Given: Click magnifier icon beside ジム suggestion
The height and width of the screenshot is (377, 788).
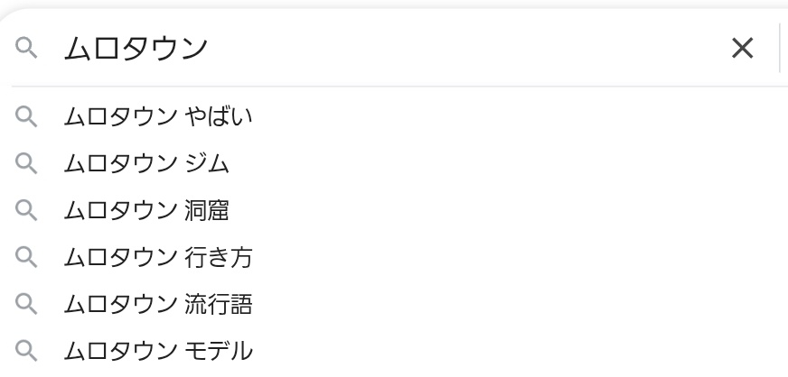Looking at the screenshot, I should tap(27, 163).
